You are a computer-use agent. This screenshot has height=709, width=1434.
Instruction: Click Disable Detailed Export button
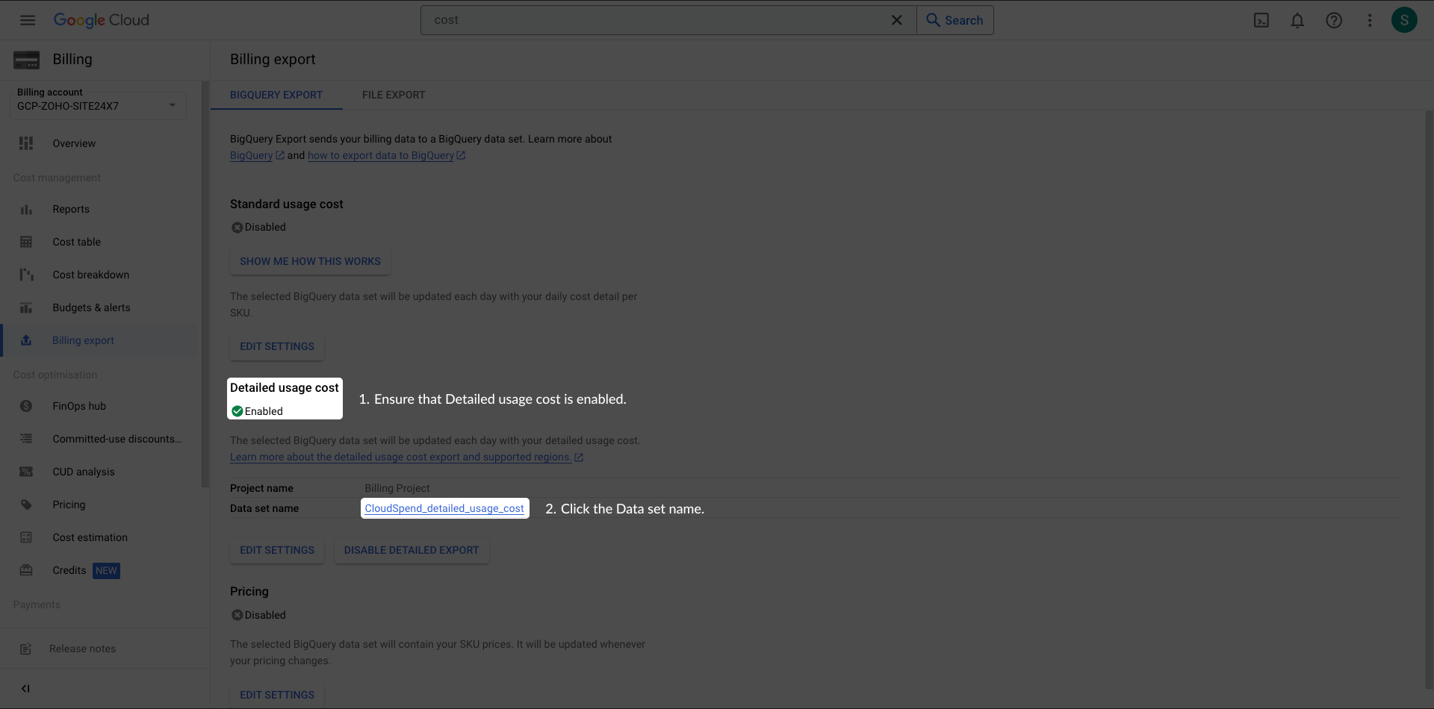pos(412,550)
